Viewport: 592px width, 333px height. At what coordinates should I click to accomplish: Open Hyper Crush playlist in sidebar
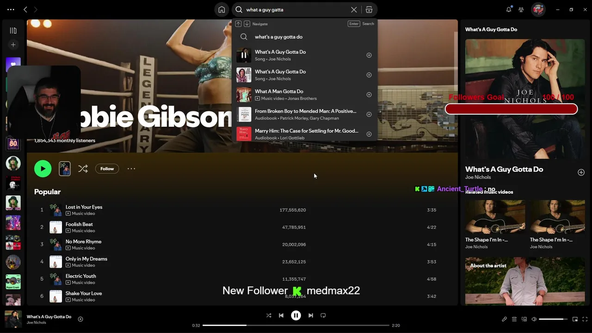click(x=13, y=282)
